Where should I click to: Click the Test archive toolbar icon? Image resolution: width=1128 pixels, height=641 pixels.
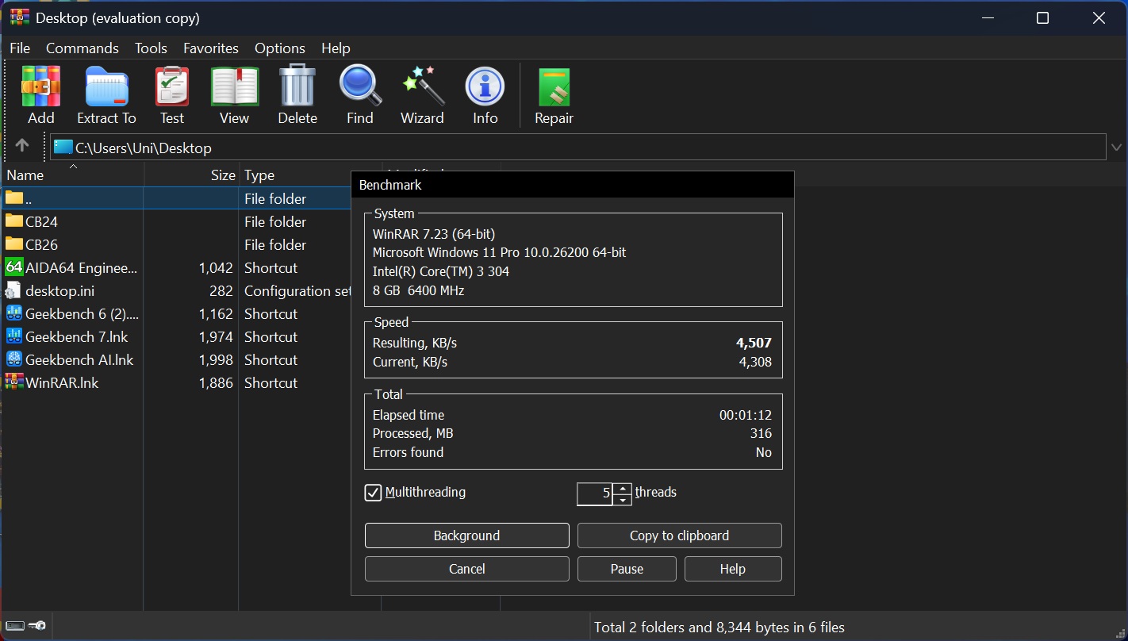click(x=171, y=86)
